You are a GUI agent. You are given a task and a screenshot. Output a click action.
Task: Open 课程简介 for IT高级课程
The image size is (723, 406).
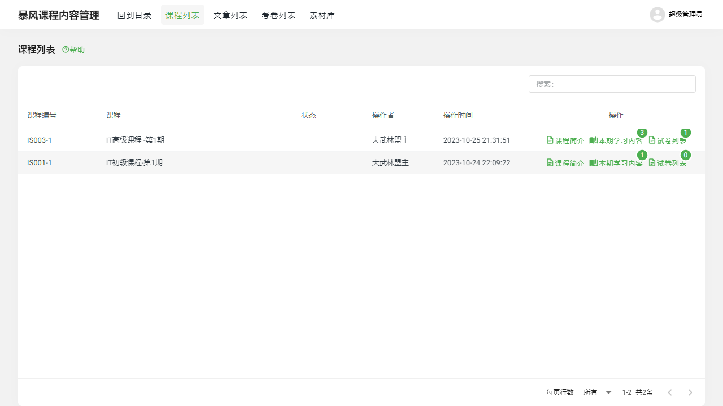pos(565,140)
